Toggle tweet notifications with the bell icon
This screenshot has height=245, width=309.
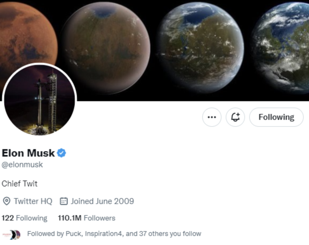(235, 117)
